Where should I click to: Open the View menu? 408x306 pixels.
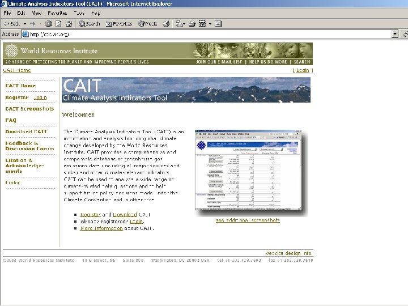[37, 13]
